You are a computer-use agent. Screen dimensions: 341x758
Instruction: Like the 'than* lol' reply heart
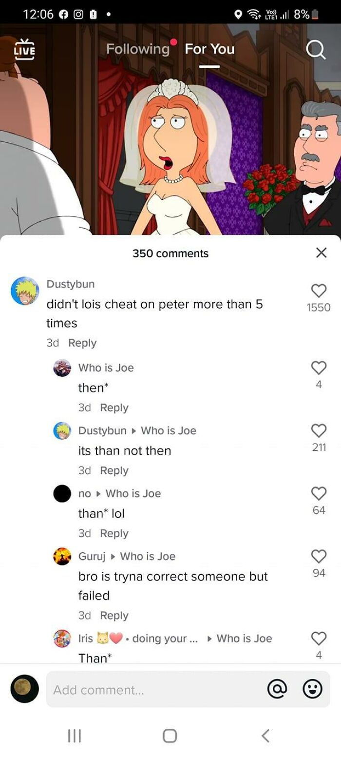pos(319,493)
